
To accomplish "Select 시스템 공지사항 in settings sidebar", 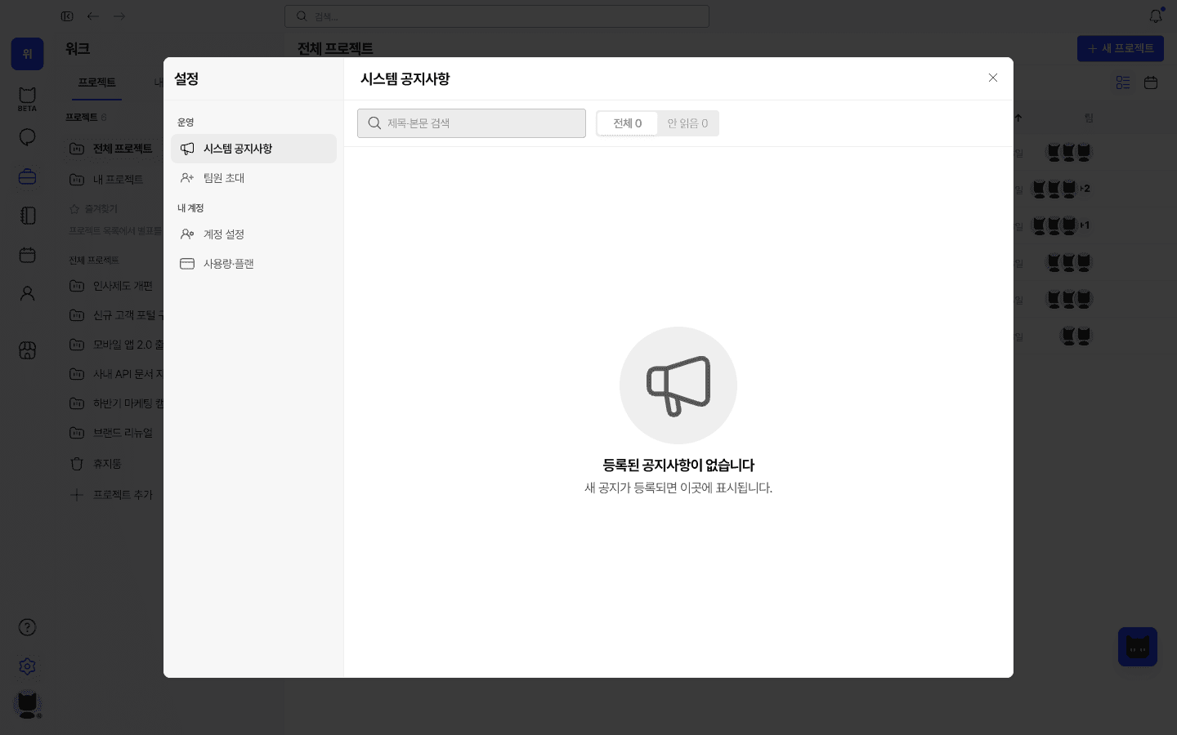I will pyautogui.click(x=253, y=149).
